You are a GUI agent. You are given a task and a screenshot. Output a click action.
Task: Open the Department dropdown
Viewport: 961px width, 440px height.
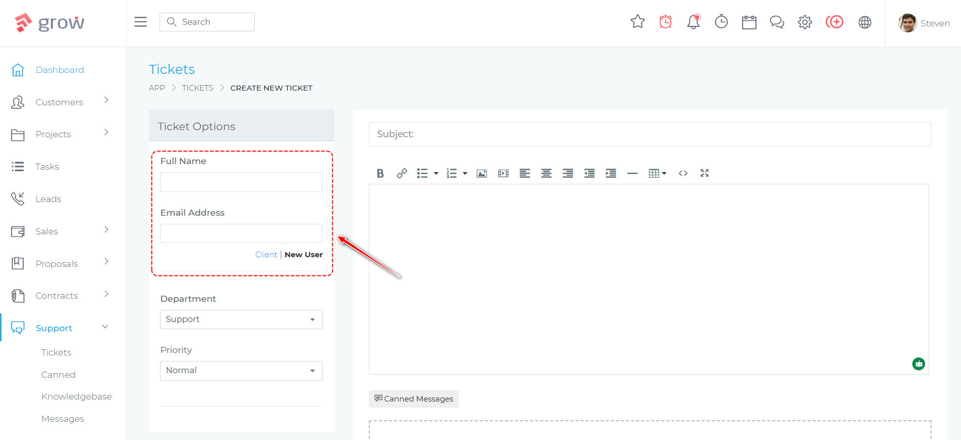241,319
